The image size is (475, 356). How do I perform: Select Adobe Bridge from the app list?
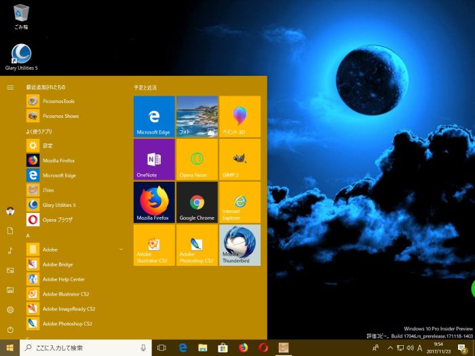click(x=58, y=264)
